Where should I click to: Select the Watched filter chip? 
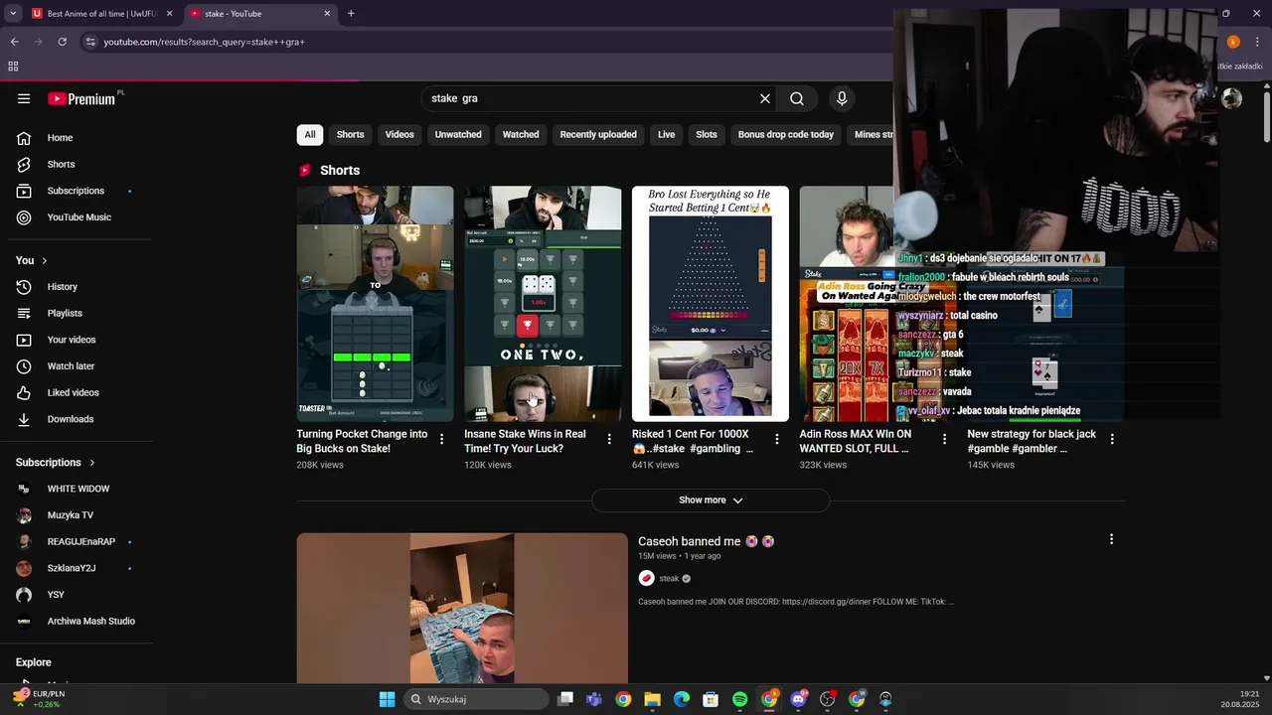(x=521, y=135)
